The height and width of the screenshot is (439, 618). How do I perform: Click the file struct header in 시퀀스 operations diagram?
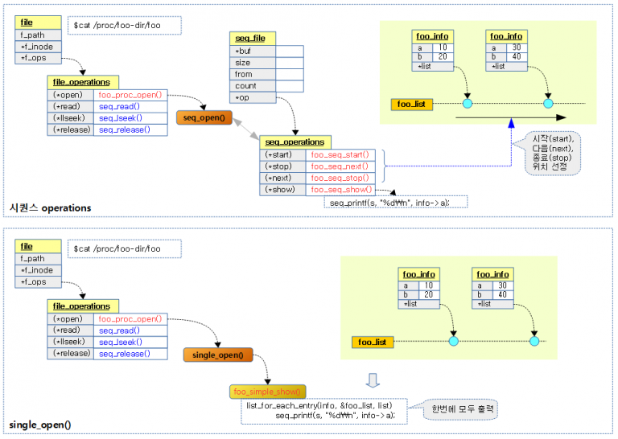click(39, 23)
